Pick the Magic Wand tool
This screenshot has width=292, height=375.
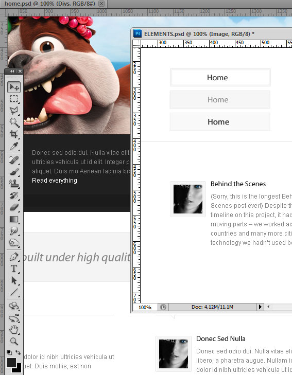(x=14, y=122)
